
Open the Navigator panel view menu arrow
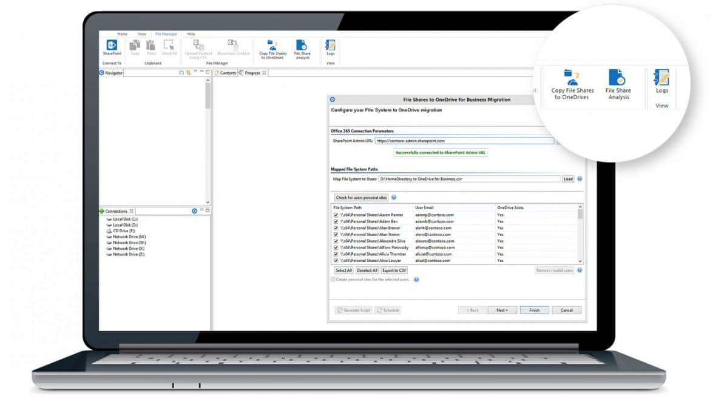click(x=195, y=72)
